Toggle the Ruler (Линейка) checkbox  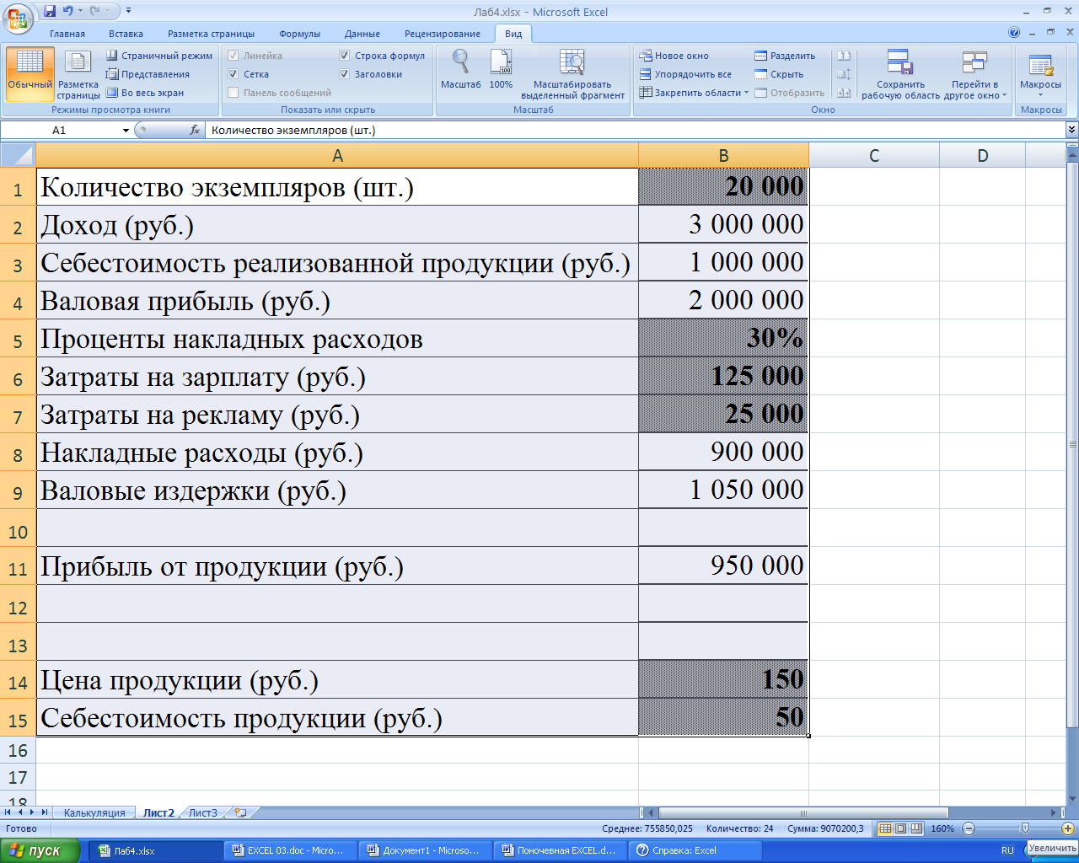234,56
